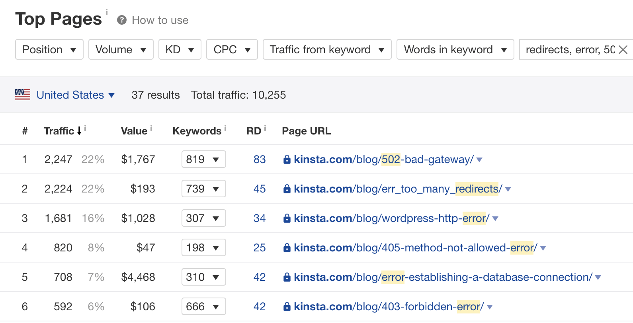Viewport: 633px width, 323px height.
Task: Expand the 739 keywords dropdown
Action: pyautogui.click(x=204, y=189)
